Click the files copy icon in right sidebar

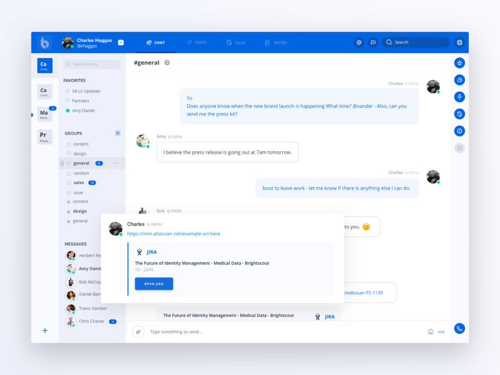459,114
